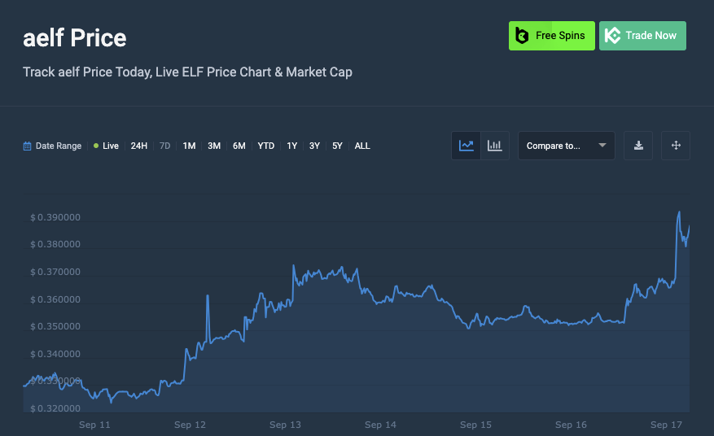714x436 pixels.
Task: Click the $ 0.320000 axis label
Action: pos(55,408)
